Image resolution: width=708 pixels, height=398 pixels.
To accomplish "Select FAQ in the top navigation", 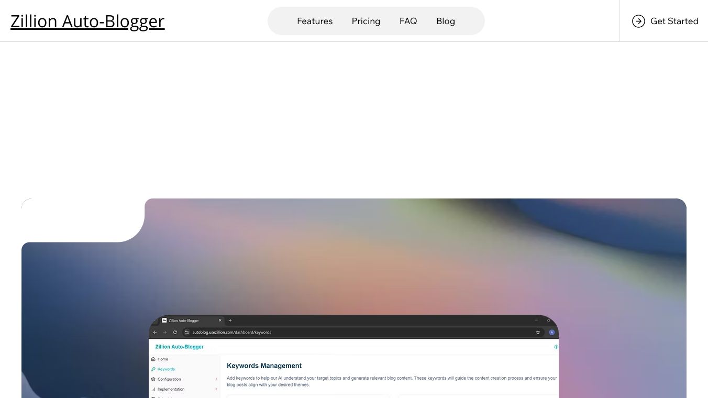I will (408, 21).
